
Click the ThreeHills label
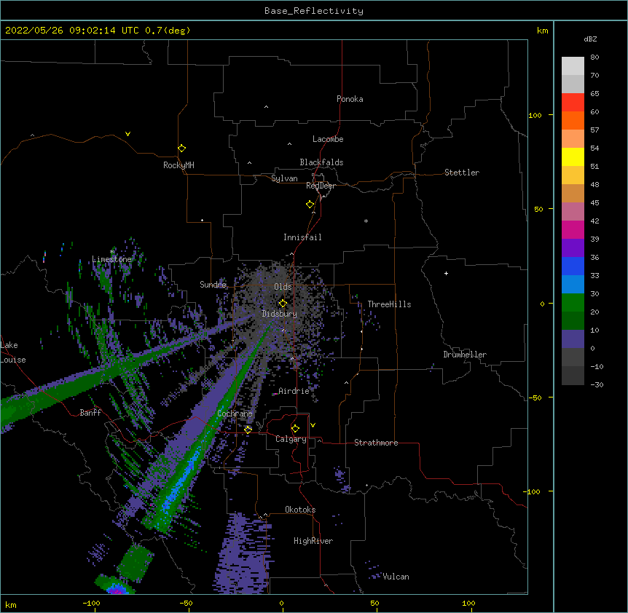tap(389, 304)
